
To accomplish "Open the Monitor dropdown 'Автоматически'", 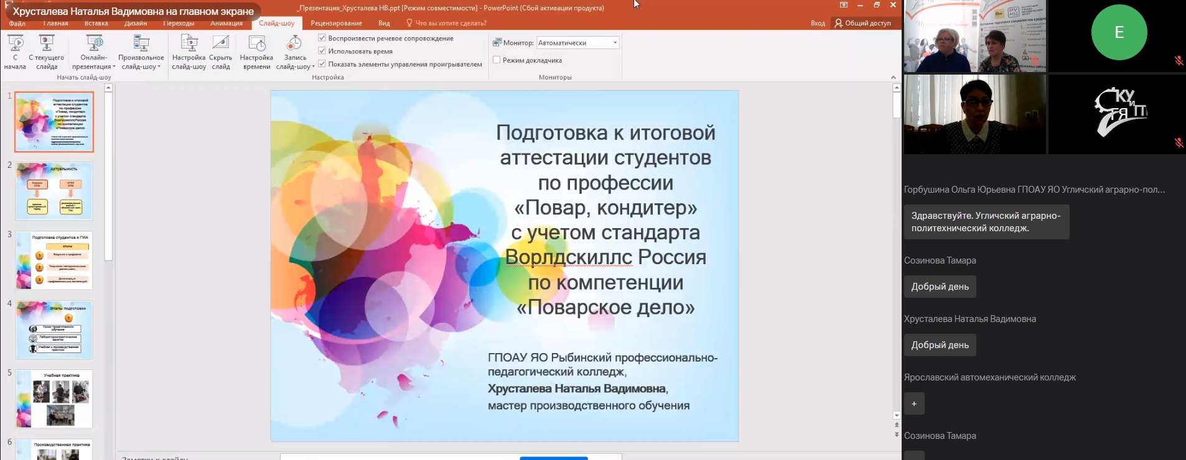I will click(577, 43).
